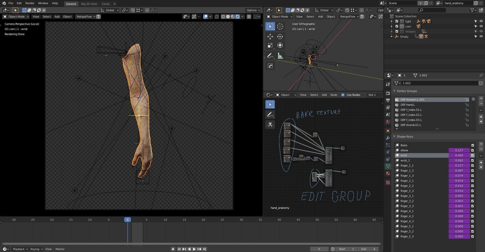Viewport: 485px width, 252px height.
Task: Toggle X-ray in the camera viewport header
Action: pos(216,16)
